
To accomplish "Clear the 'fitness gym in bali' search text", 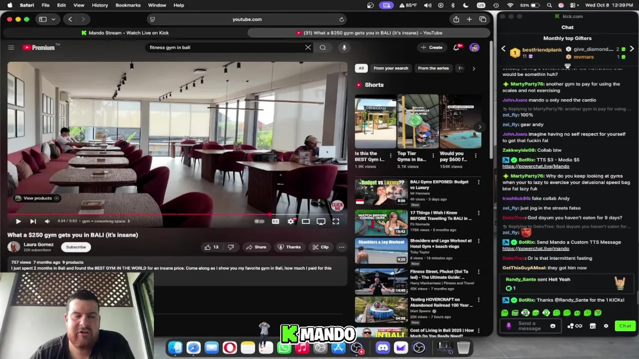I will point(308,47).
